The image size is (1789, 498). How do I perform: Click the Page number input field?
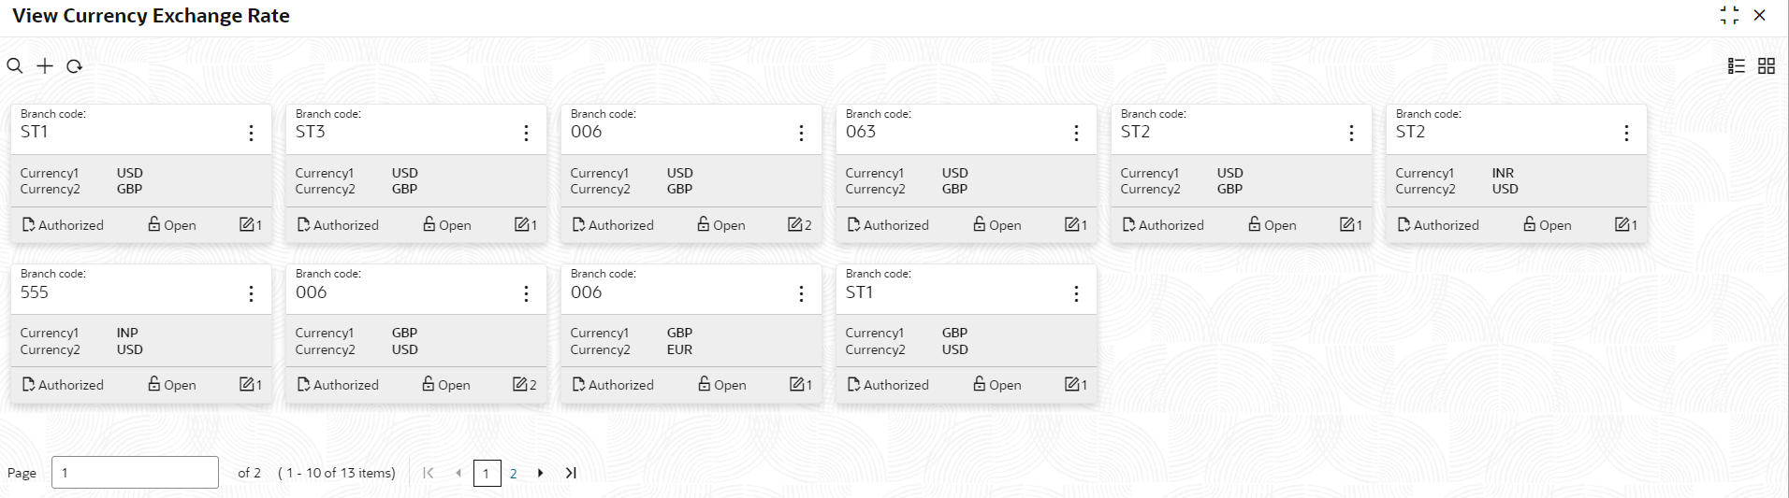[x=135, y=473]
